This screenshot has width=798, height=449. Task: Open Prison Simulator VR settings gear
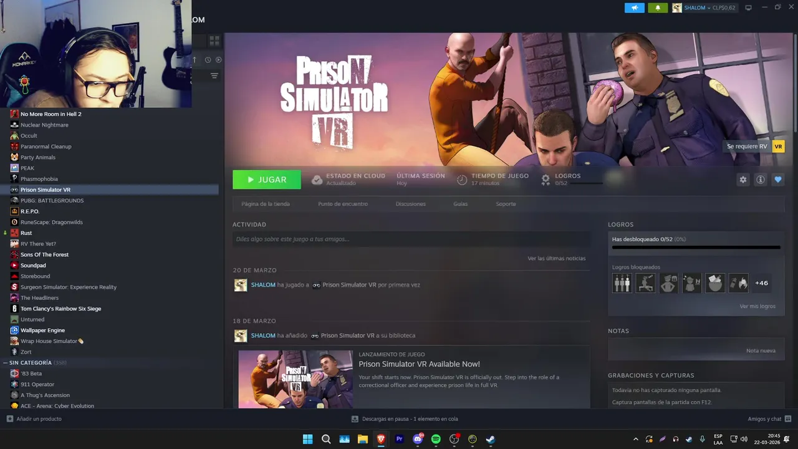pos(743,180)
